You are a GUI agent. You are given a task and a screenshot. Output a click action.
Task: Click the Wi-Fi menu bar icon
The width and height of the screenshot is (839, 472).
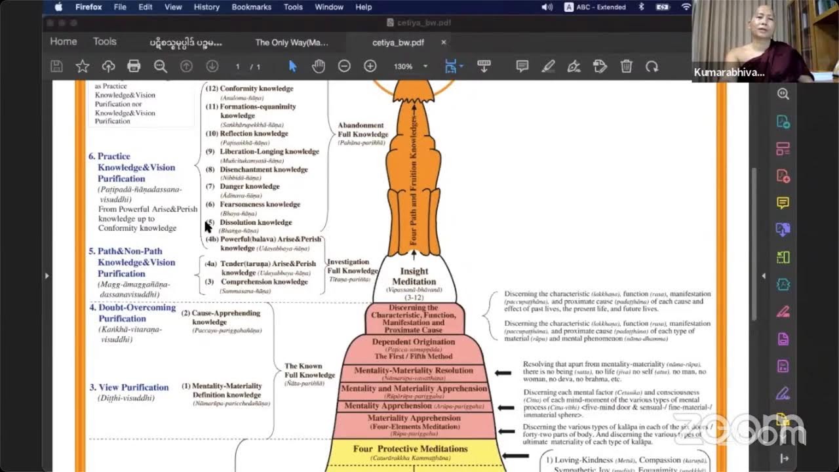[686, 7]
